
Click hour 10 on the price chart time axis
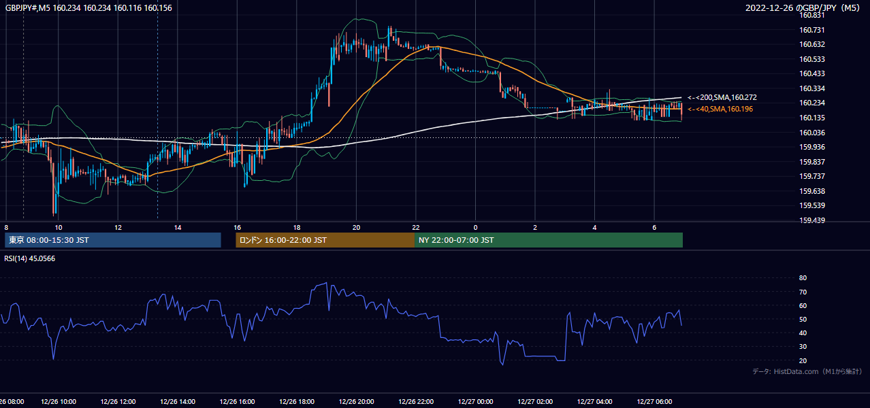59,227
